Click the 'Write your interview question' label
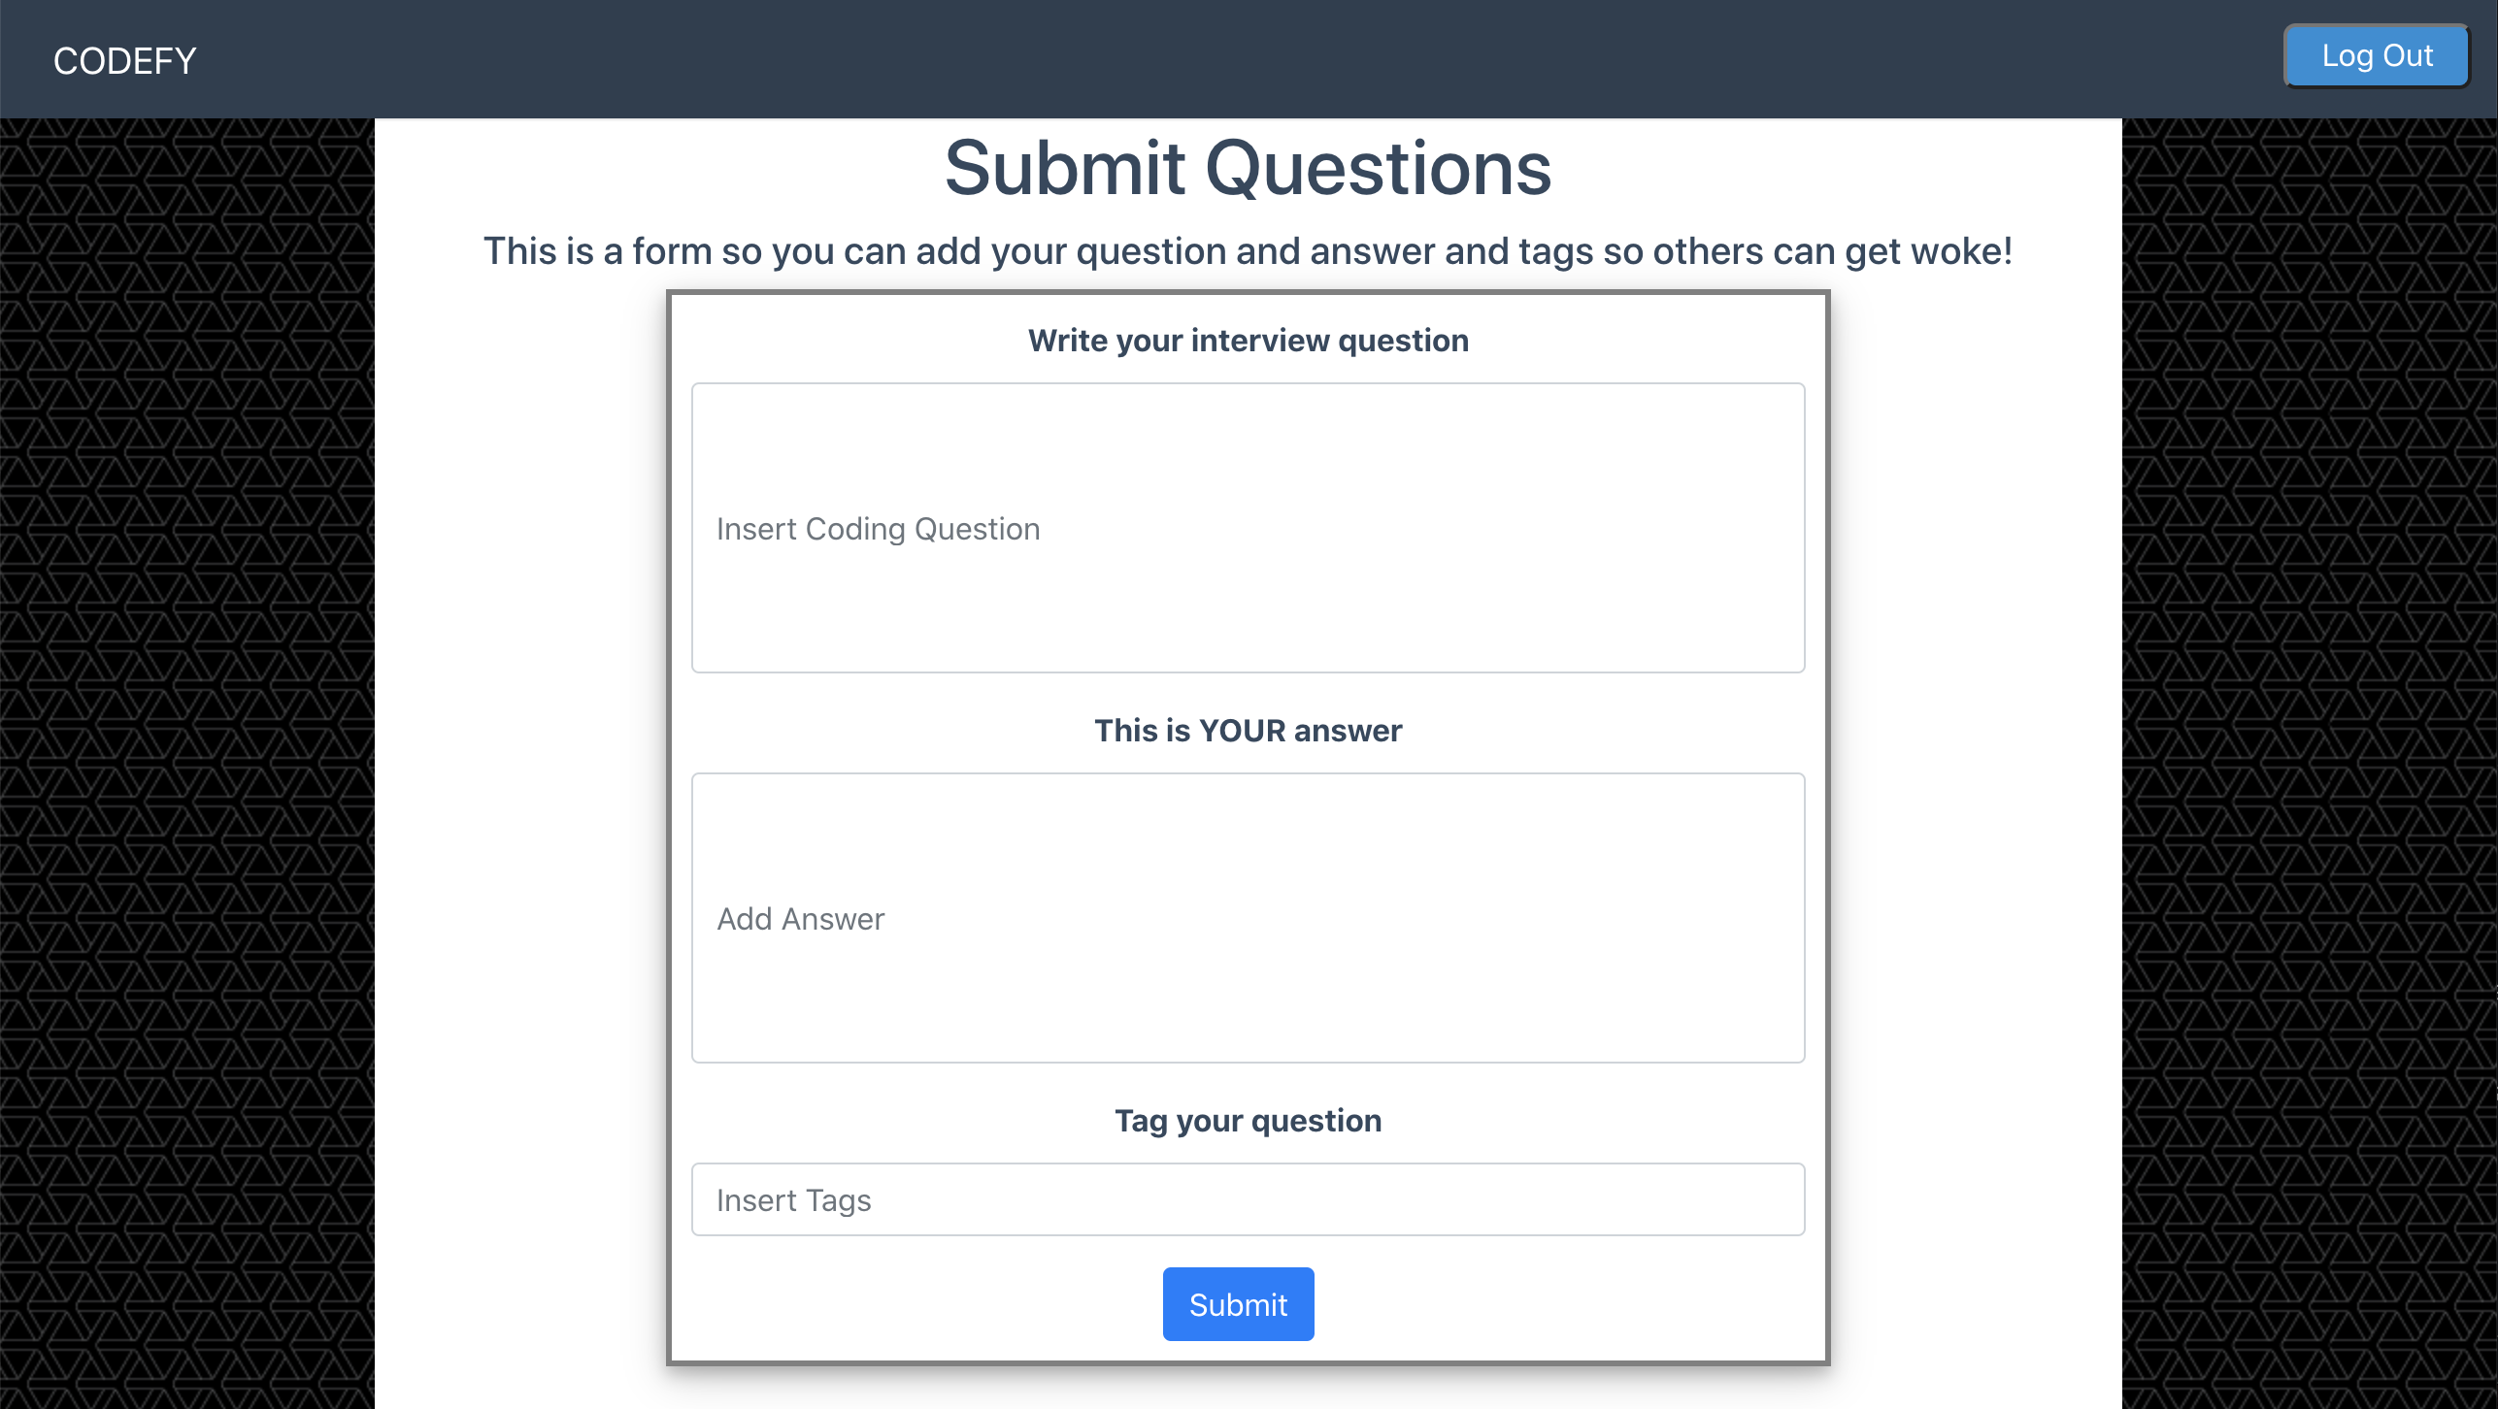Image resolution: width=2498 pixels, height=1409 pixels. tap(1248, 340)
